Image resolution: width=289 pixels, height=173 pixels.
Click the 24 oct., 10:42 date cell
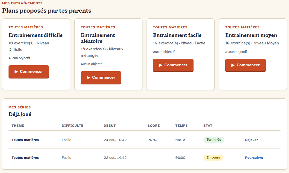(115, 140)
